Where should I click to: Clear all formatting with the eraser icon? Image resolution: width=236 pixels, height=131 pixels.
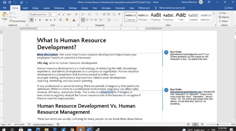(x=77, y=14)
